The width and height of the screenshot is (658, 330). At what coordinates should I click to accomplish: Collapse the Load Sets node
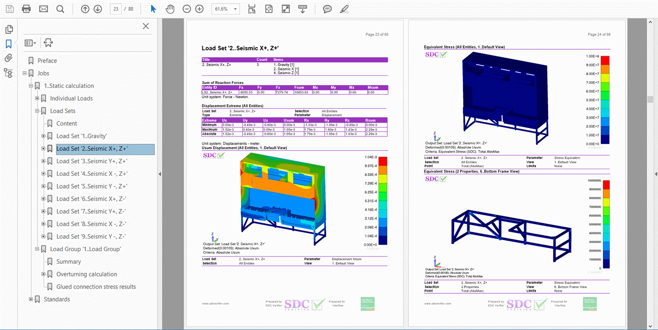tap(37, 111)
